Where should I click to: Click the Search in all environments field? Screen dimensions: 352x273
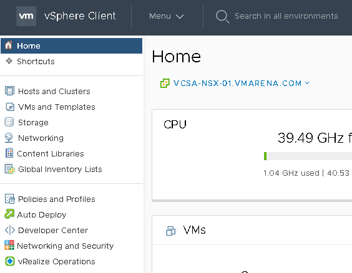click(x=286, y=16)
